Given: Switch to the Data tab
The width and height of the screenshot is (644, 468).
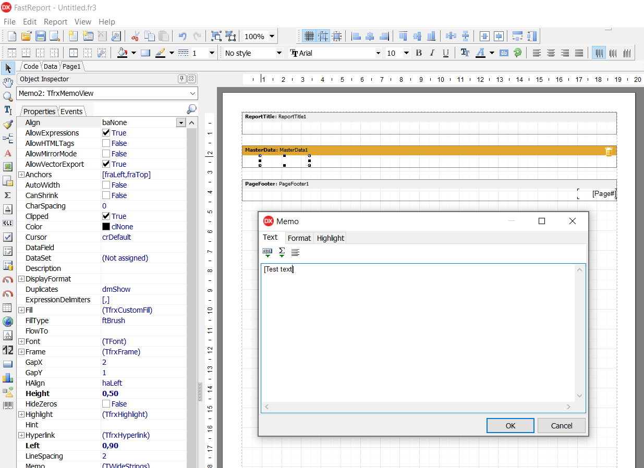Looking at the screenshot, I should click(x=50, y=66).
